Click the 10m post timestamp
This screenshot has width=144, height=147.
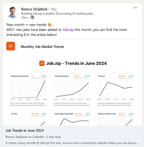pos(24,18)
